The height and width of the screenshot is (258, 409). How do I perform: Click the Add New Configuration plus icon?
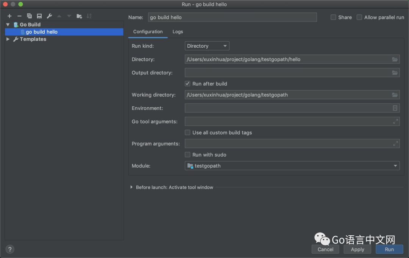pyautogui.click(x=9, y=16)
